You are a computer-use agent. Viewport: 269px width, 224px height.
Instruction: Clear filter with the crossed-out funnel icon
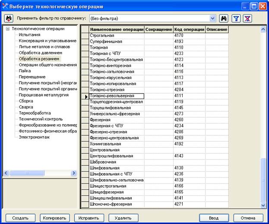pos(247,19)
